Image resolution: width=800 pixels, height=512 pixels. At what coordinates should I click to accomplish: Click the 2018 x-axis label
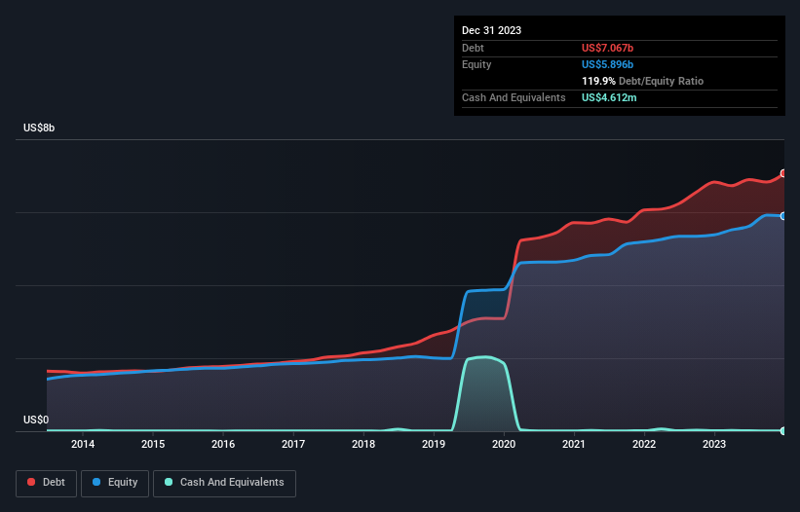pyautogui.click(x=363, y=444)
